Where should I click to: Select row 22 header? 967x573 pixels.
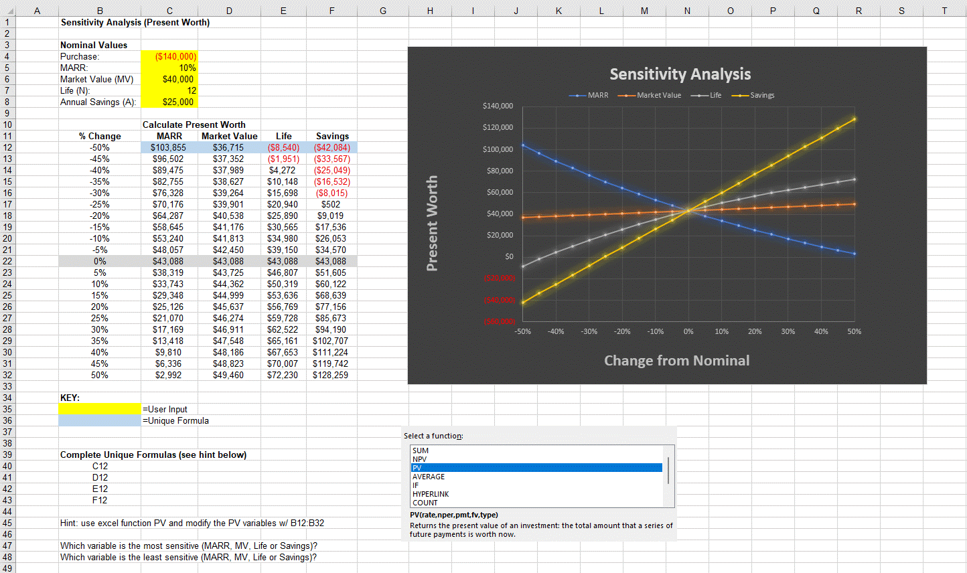pos(7,261)
